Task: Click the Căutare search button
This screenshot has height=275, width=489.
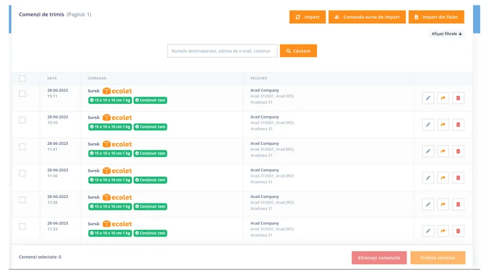Action: point(298,51)
